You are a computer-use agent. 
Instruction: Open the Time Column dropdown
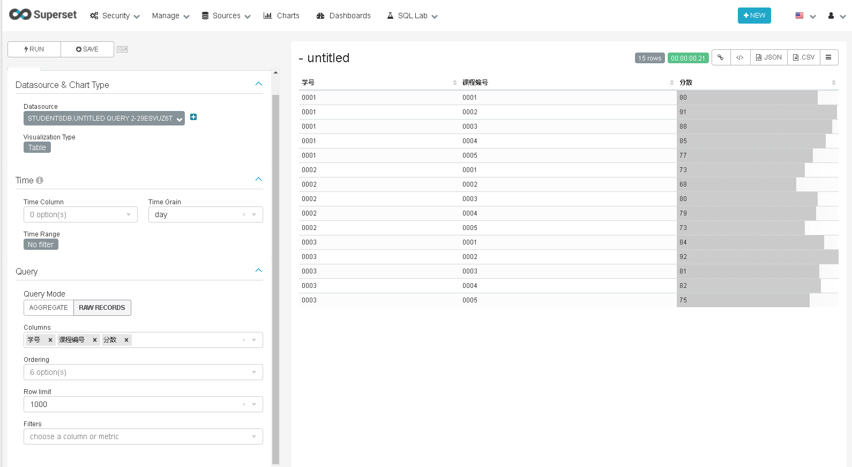(x=80, y=214)
